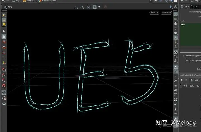This screenshot has width=201, height=132.
Task: Click obj path button in network editor
Action: 194,80
